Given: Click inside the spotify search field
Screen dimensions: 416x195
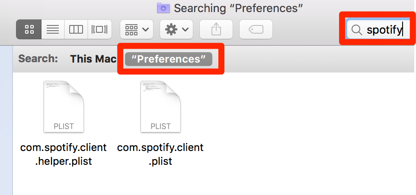Looking at the screenshot, I should (378, 29).
